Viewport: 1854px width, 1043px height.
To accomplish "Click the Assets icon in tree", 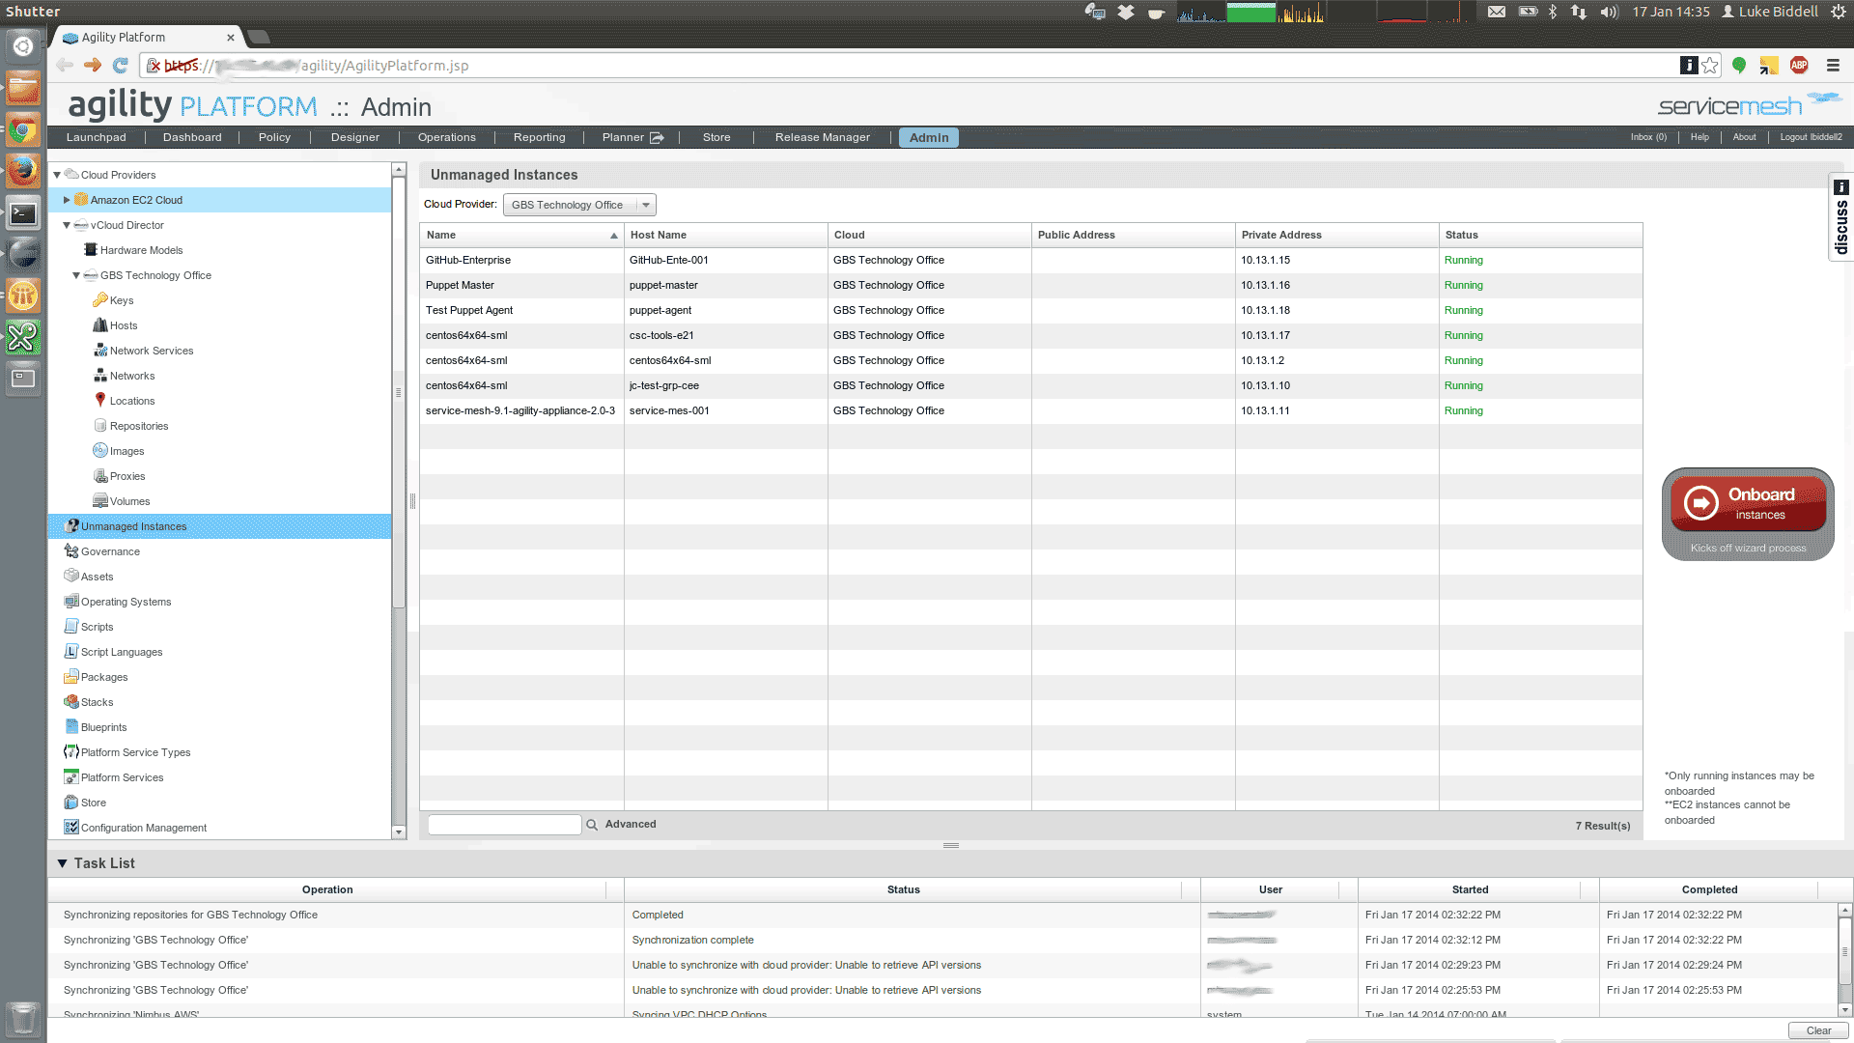I will tap(70, 577).
